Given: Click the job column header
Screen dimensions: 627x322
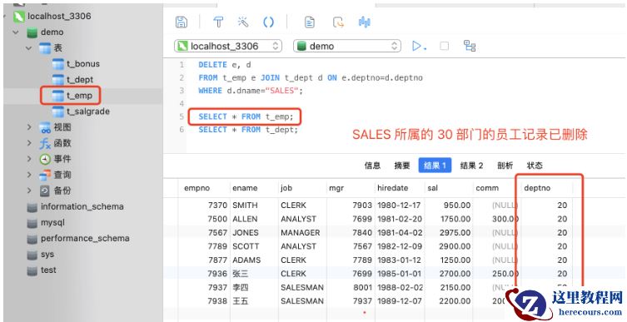Looking at the screenshot, I should [303, 188].
